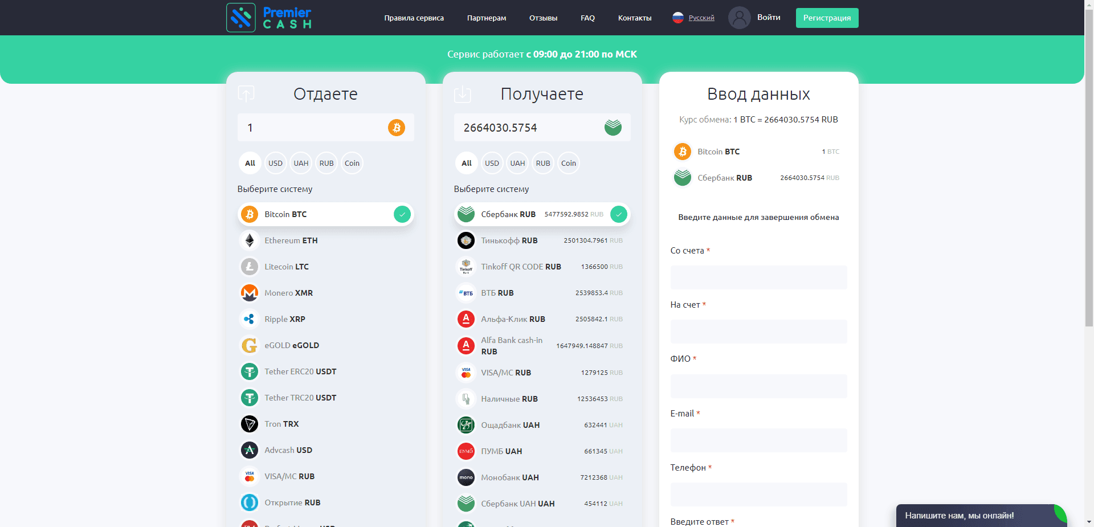Click the Premier Cash logo
1094x527 pixels.
(x=269, y=18)
